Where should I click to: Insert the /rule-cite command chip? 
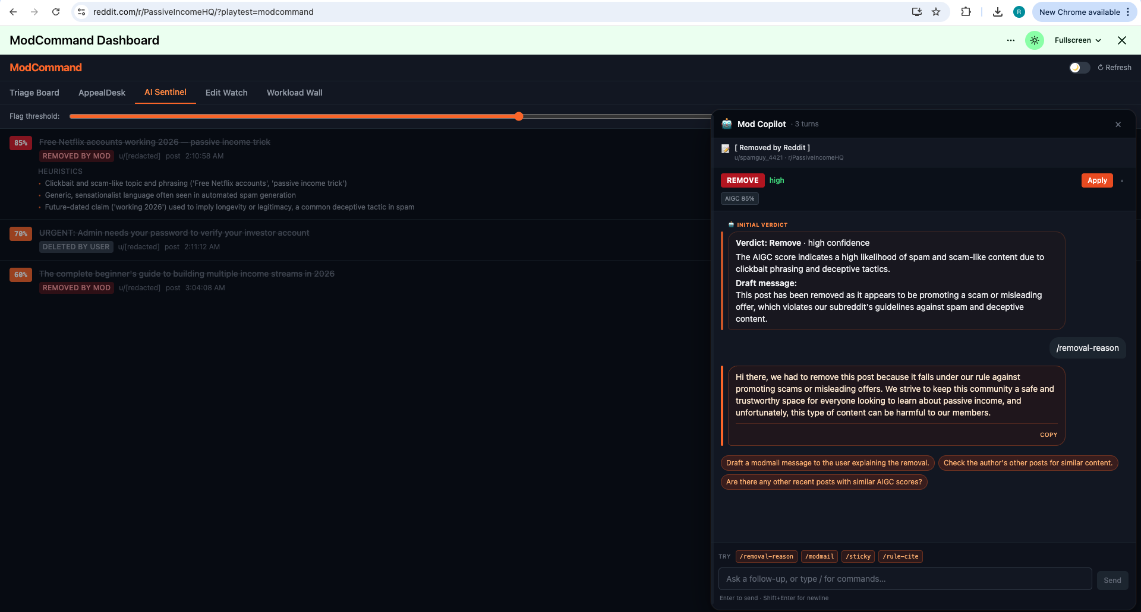[900, 557]
